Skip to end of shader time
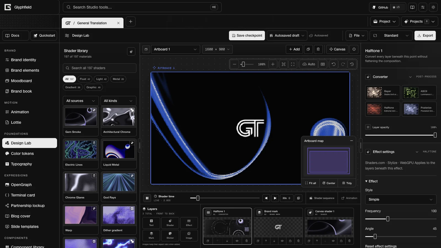The image size is (441, 248). click(x=275, y=198)
